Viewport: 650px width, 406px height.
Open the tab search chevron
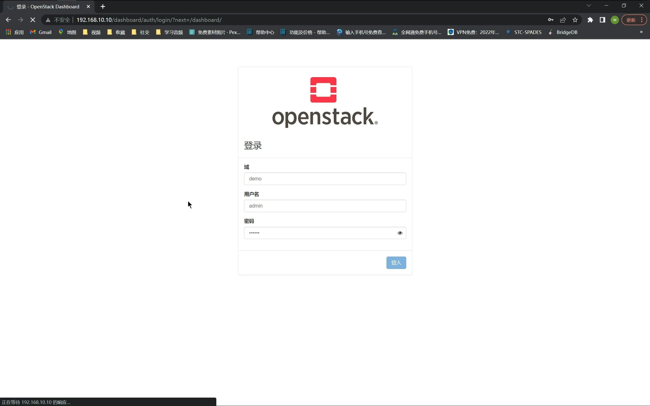tap(589, 5)
